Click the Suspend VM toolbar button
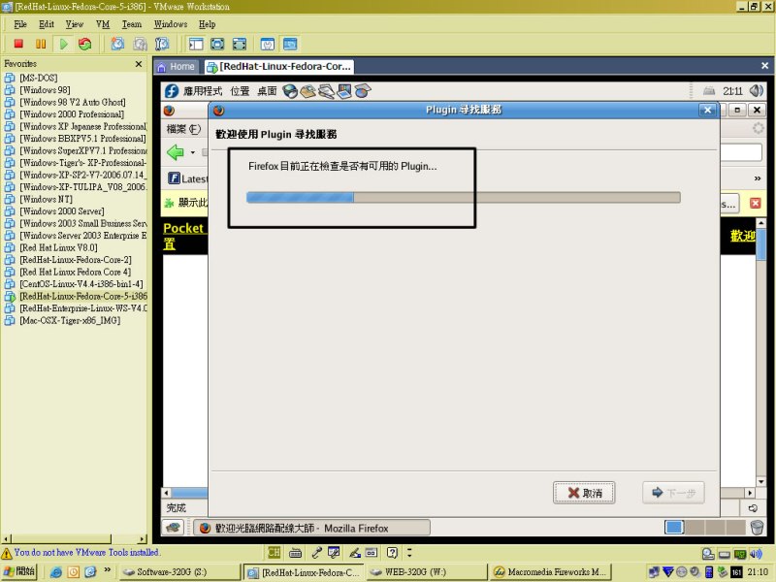Image resolution: width=776 pixels, height=582 pixels. pyautogui.click(x=41, y=44)
